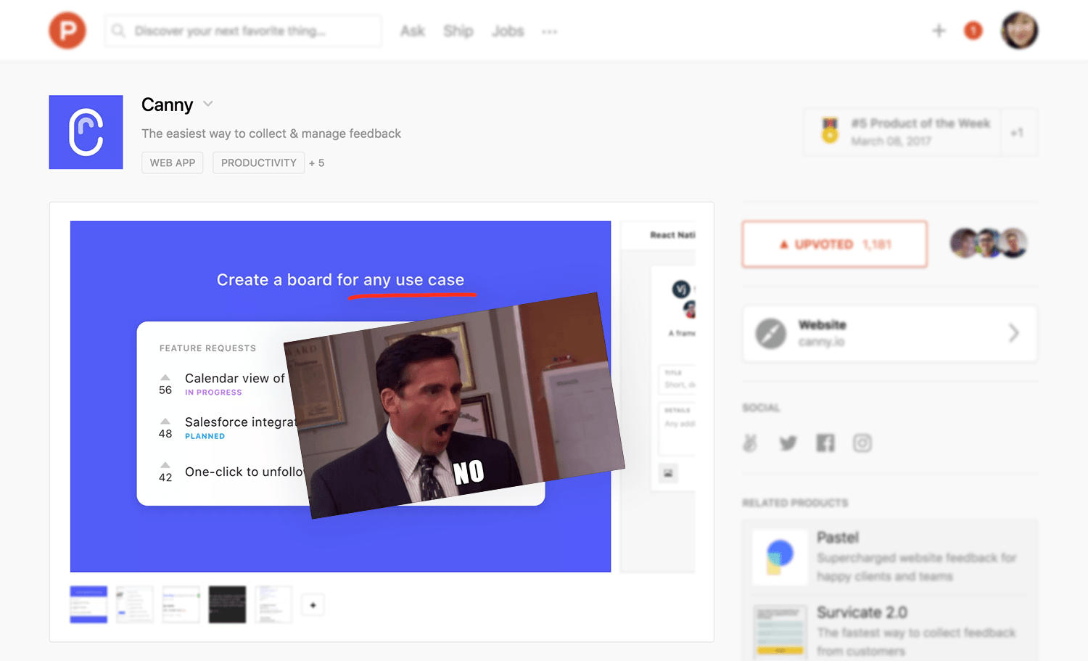Viewport: 1088px width, 661px height.
Task: Click the Survicate 2.0 thumbnail
Action: tap(780, 631)
